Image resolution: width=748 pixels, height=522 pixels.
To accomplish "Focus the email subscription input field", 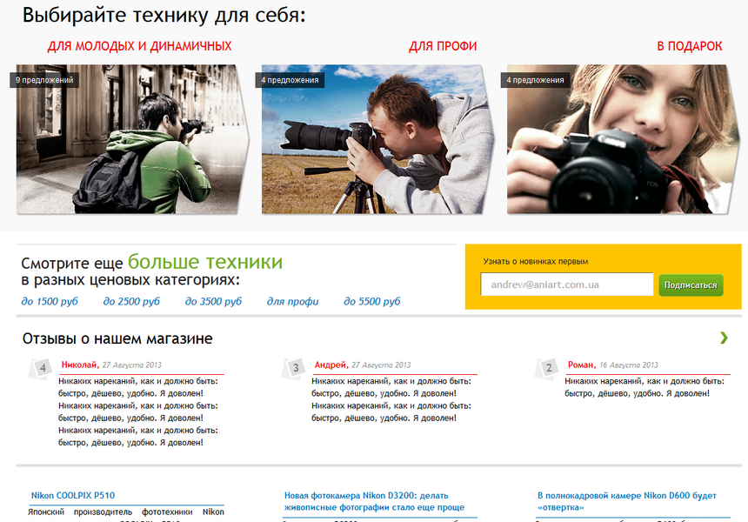I will [x=567, y=284].
